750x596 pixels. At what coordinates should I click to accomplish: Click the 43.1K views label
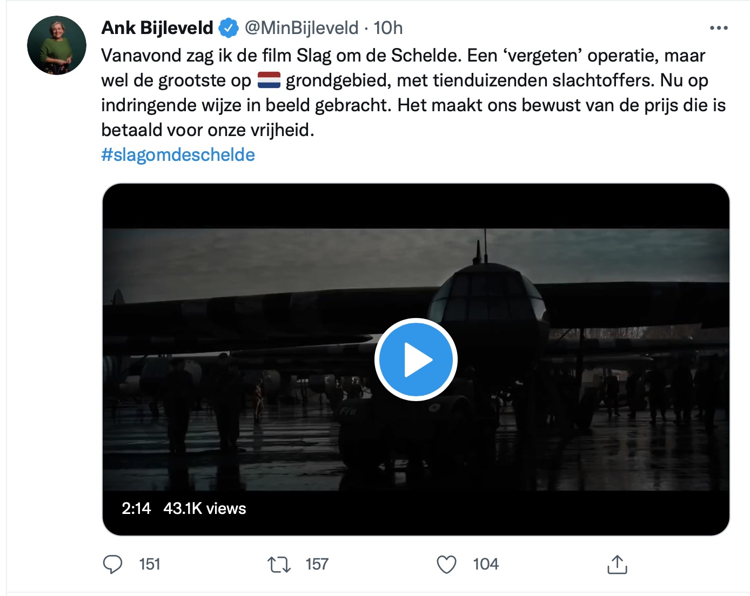[x=205, y=509]
